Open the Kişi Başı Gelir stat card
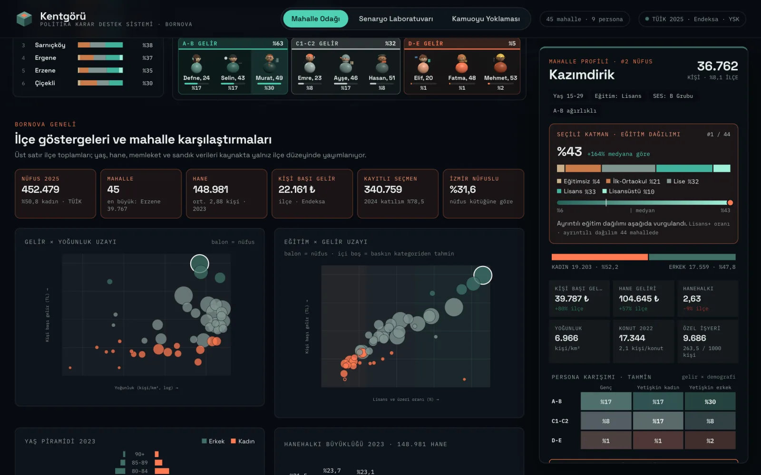 [312, 194]
